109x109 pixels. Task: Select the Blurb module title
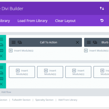tap(105, 42)
